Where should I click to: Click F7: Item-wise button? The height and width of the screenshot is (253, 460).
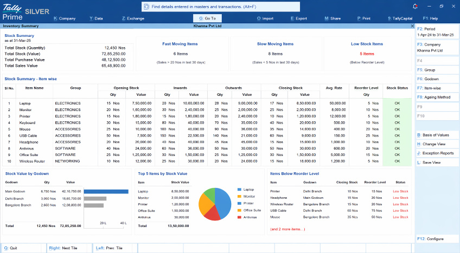(x=437, y=88)
